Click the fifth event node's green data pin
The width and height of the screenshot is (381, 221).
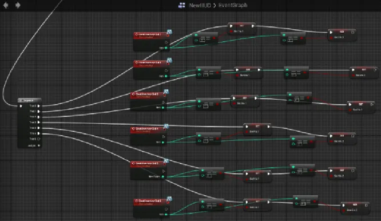point(163,177)
